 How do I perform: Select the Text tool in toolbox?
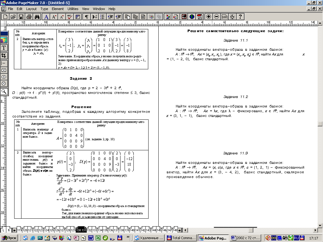coord(4,48)
